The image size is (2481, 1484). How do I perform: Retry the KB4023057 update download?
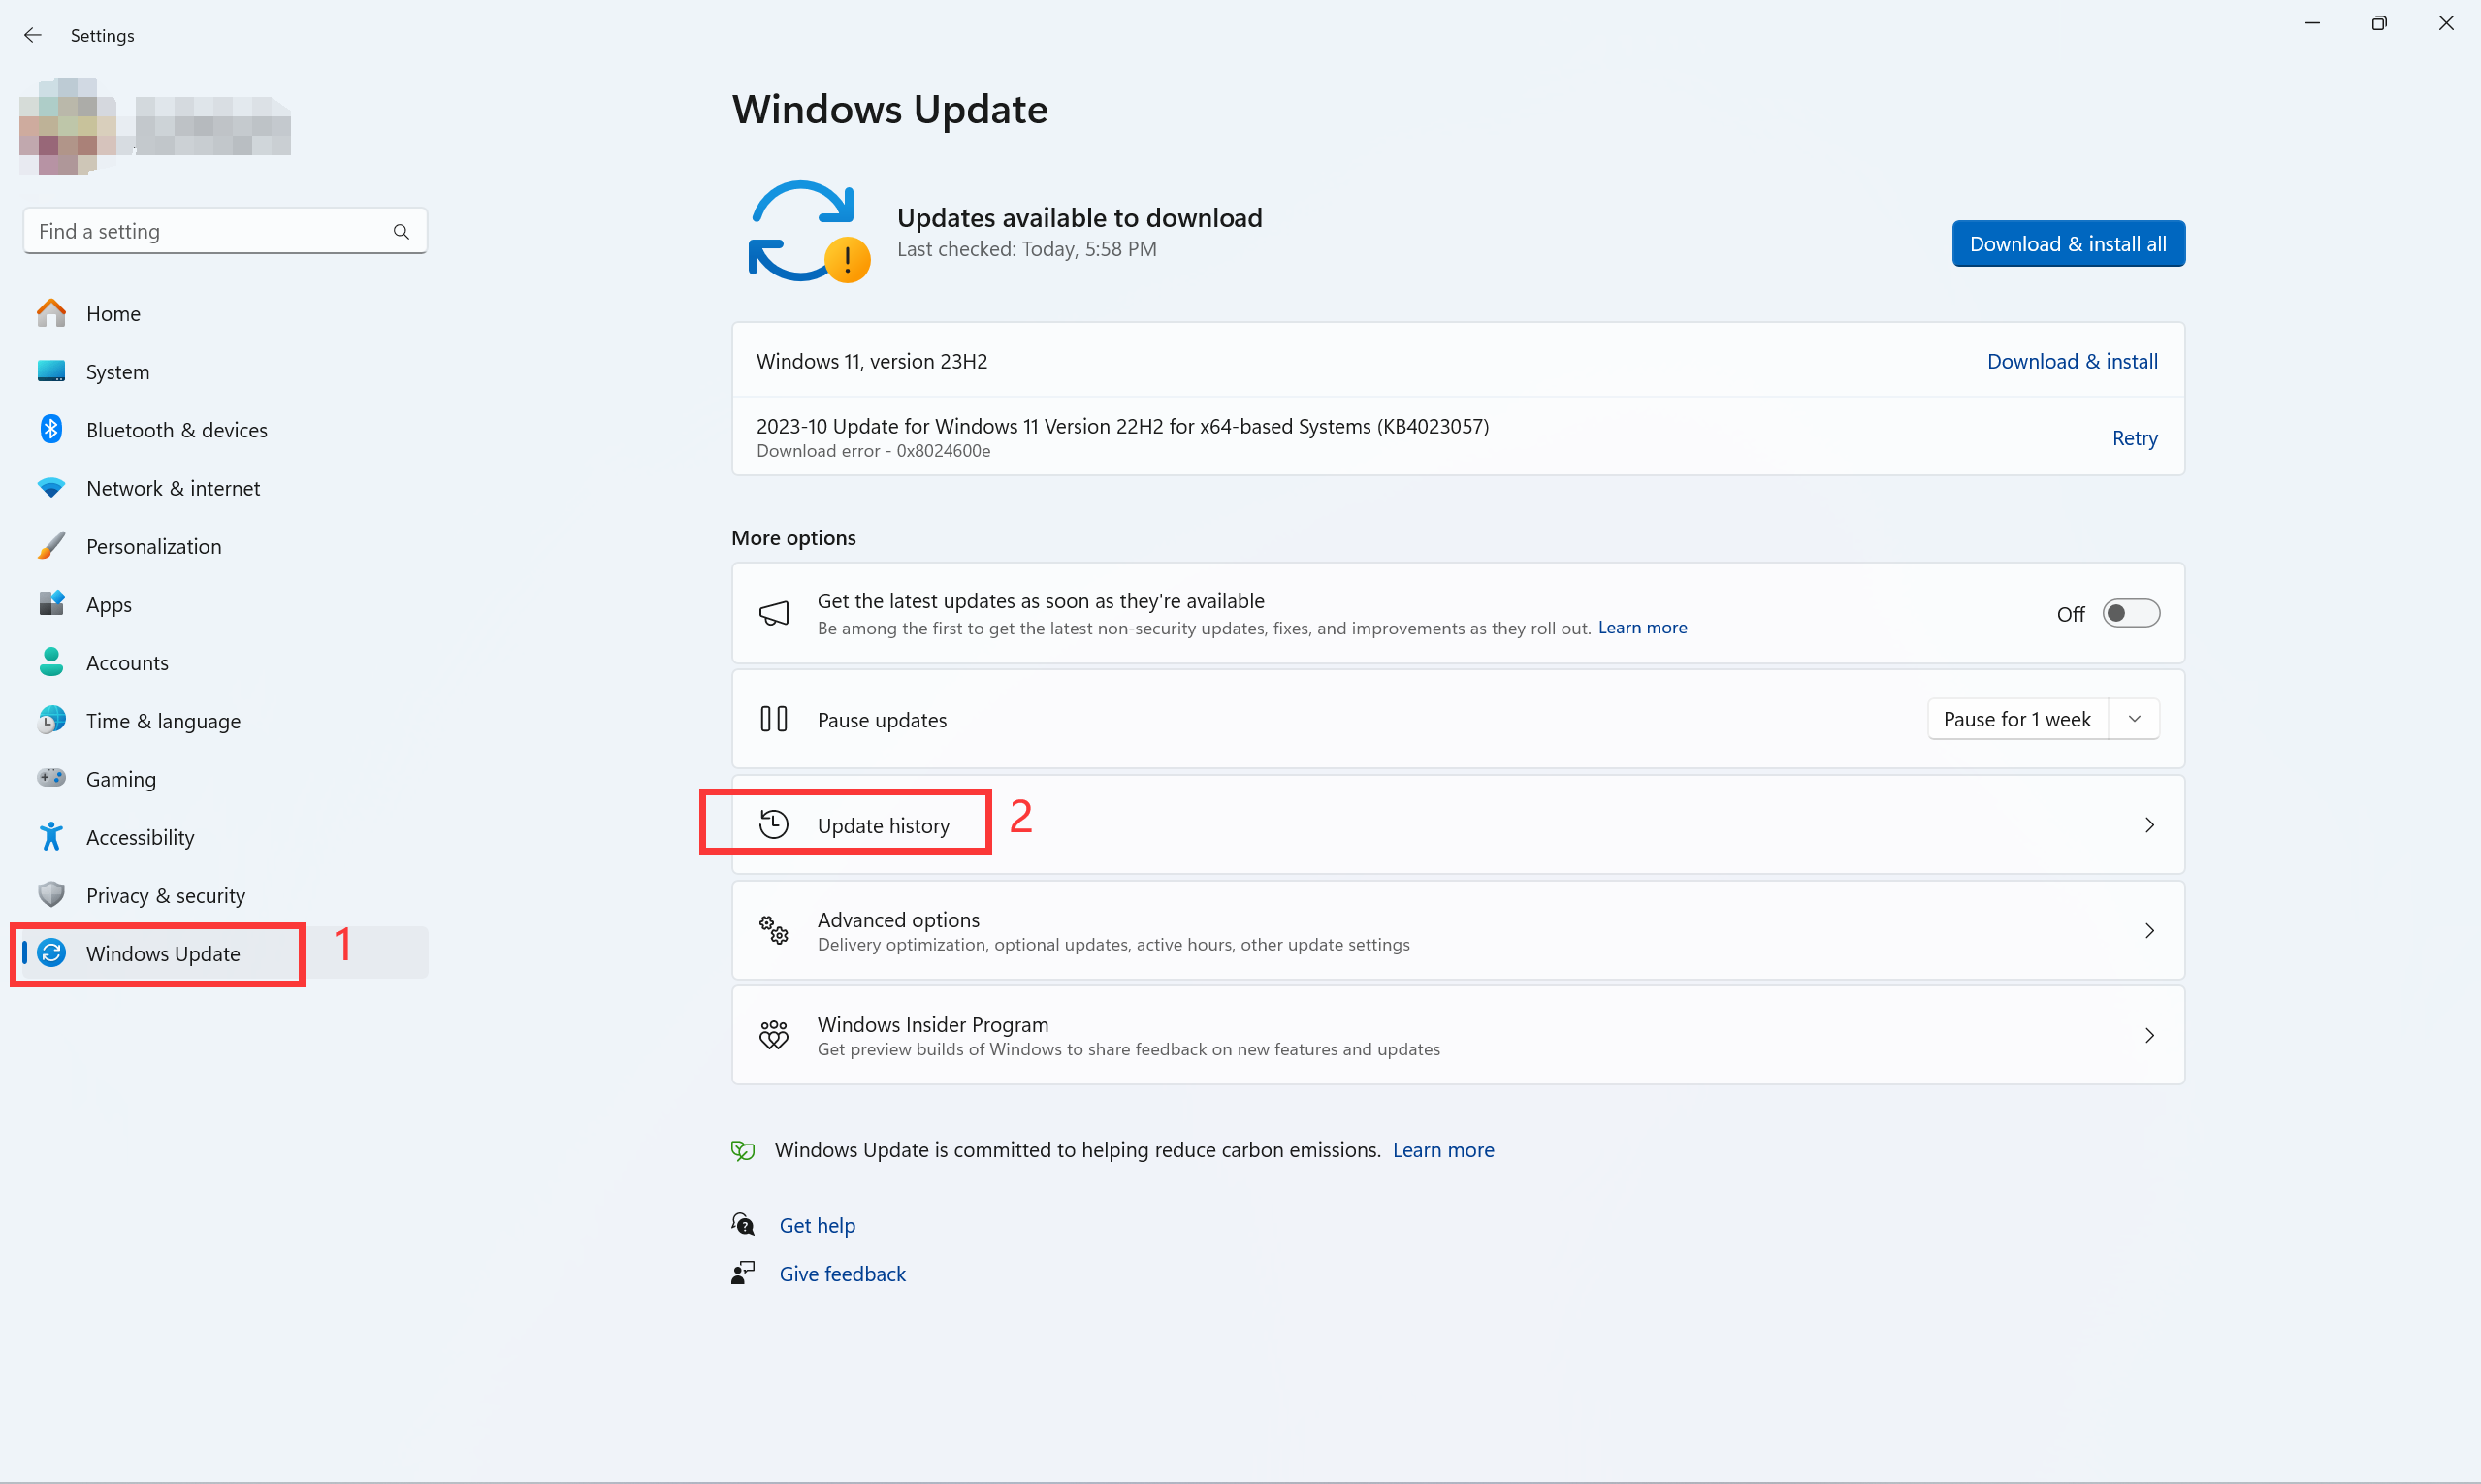[2134, 438]
